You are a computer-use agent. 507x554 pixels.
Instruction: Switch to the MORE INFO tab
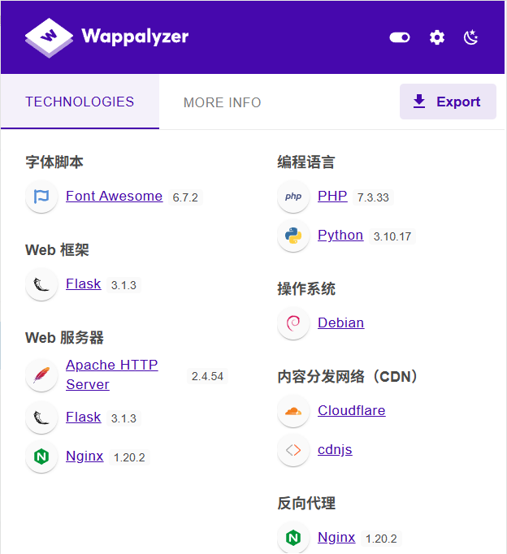(223, 102)
